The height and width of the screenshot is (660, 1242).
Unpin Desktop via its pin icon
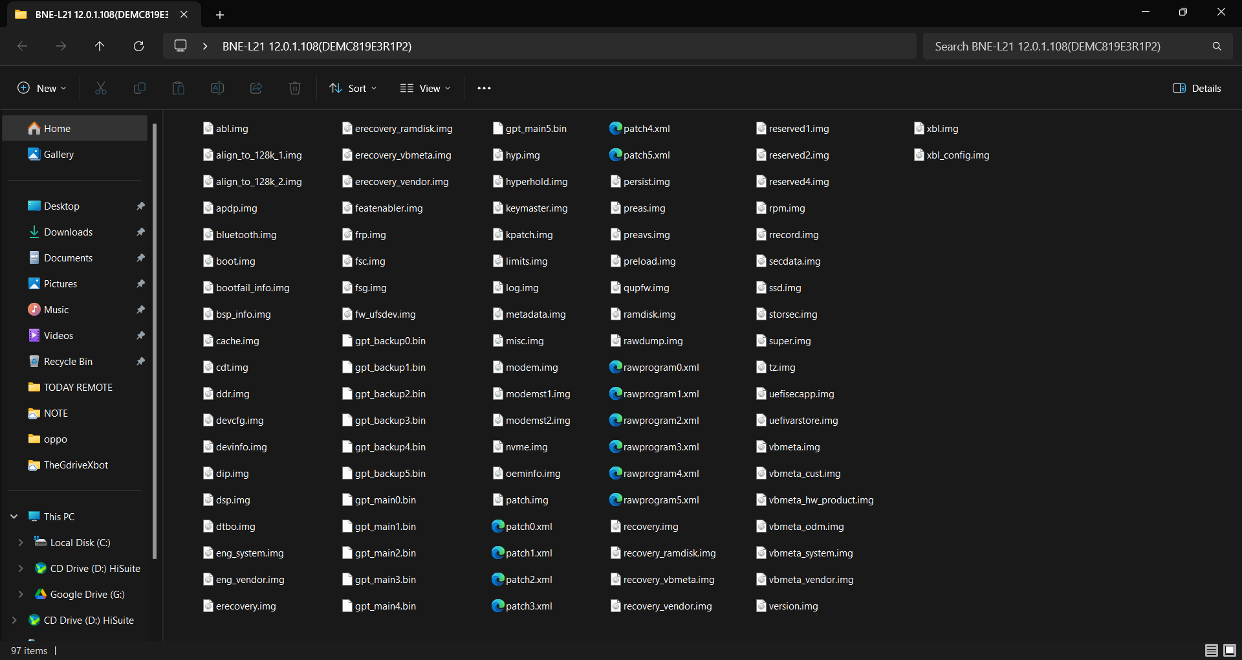coord(140,206)
